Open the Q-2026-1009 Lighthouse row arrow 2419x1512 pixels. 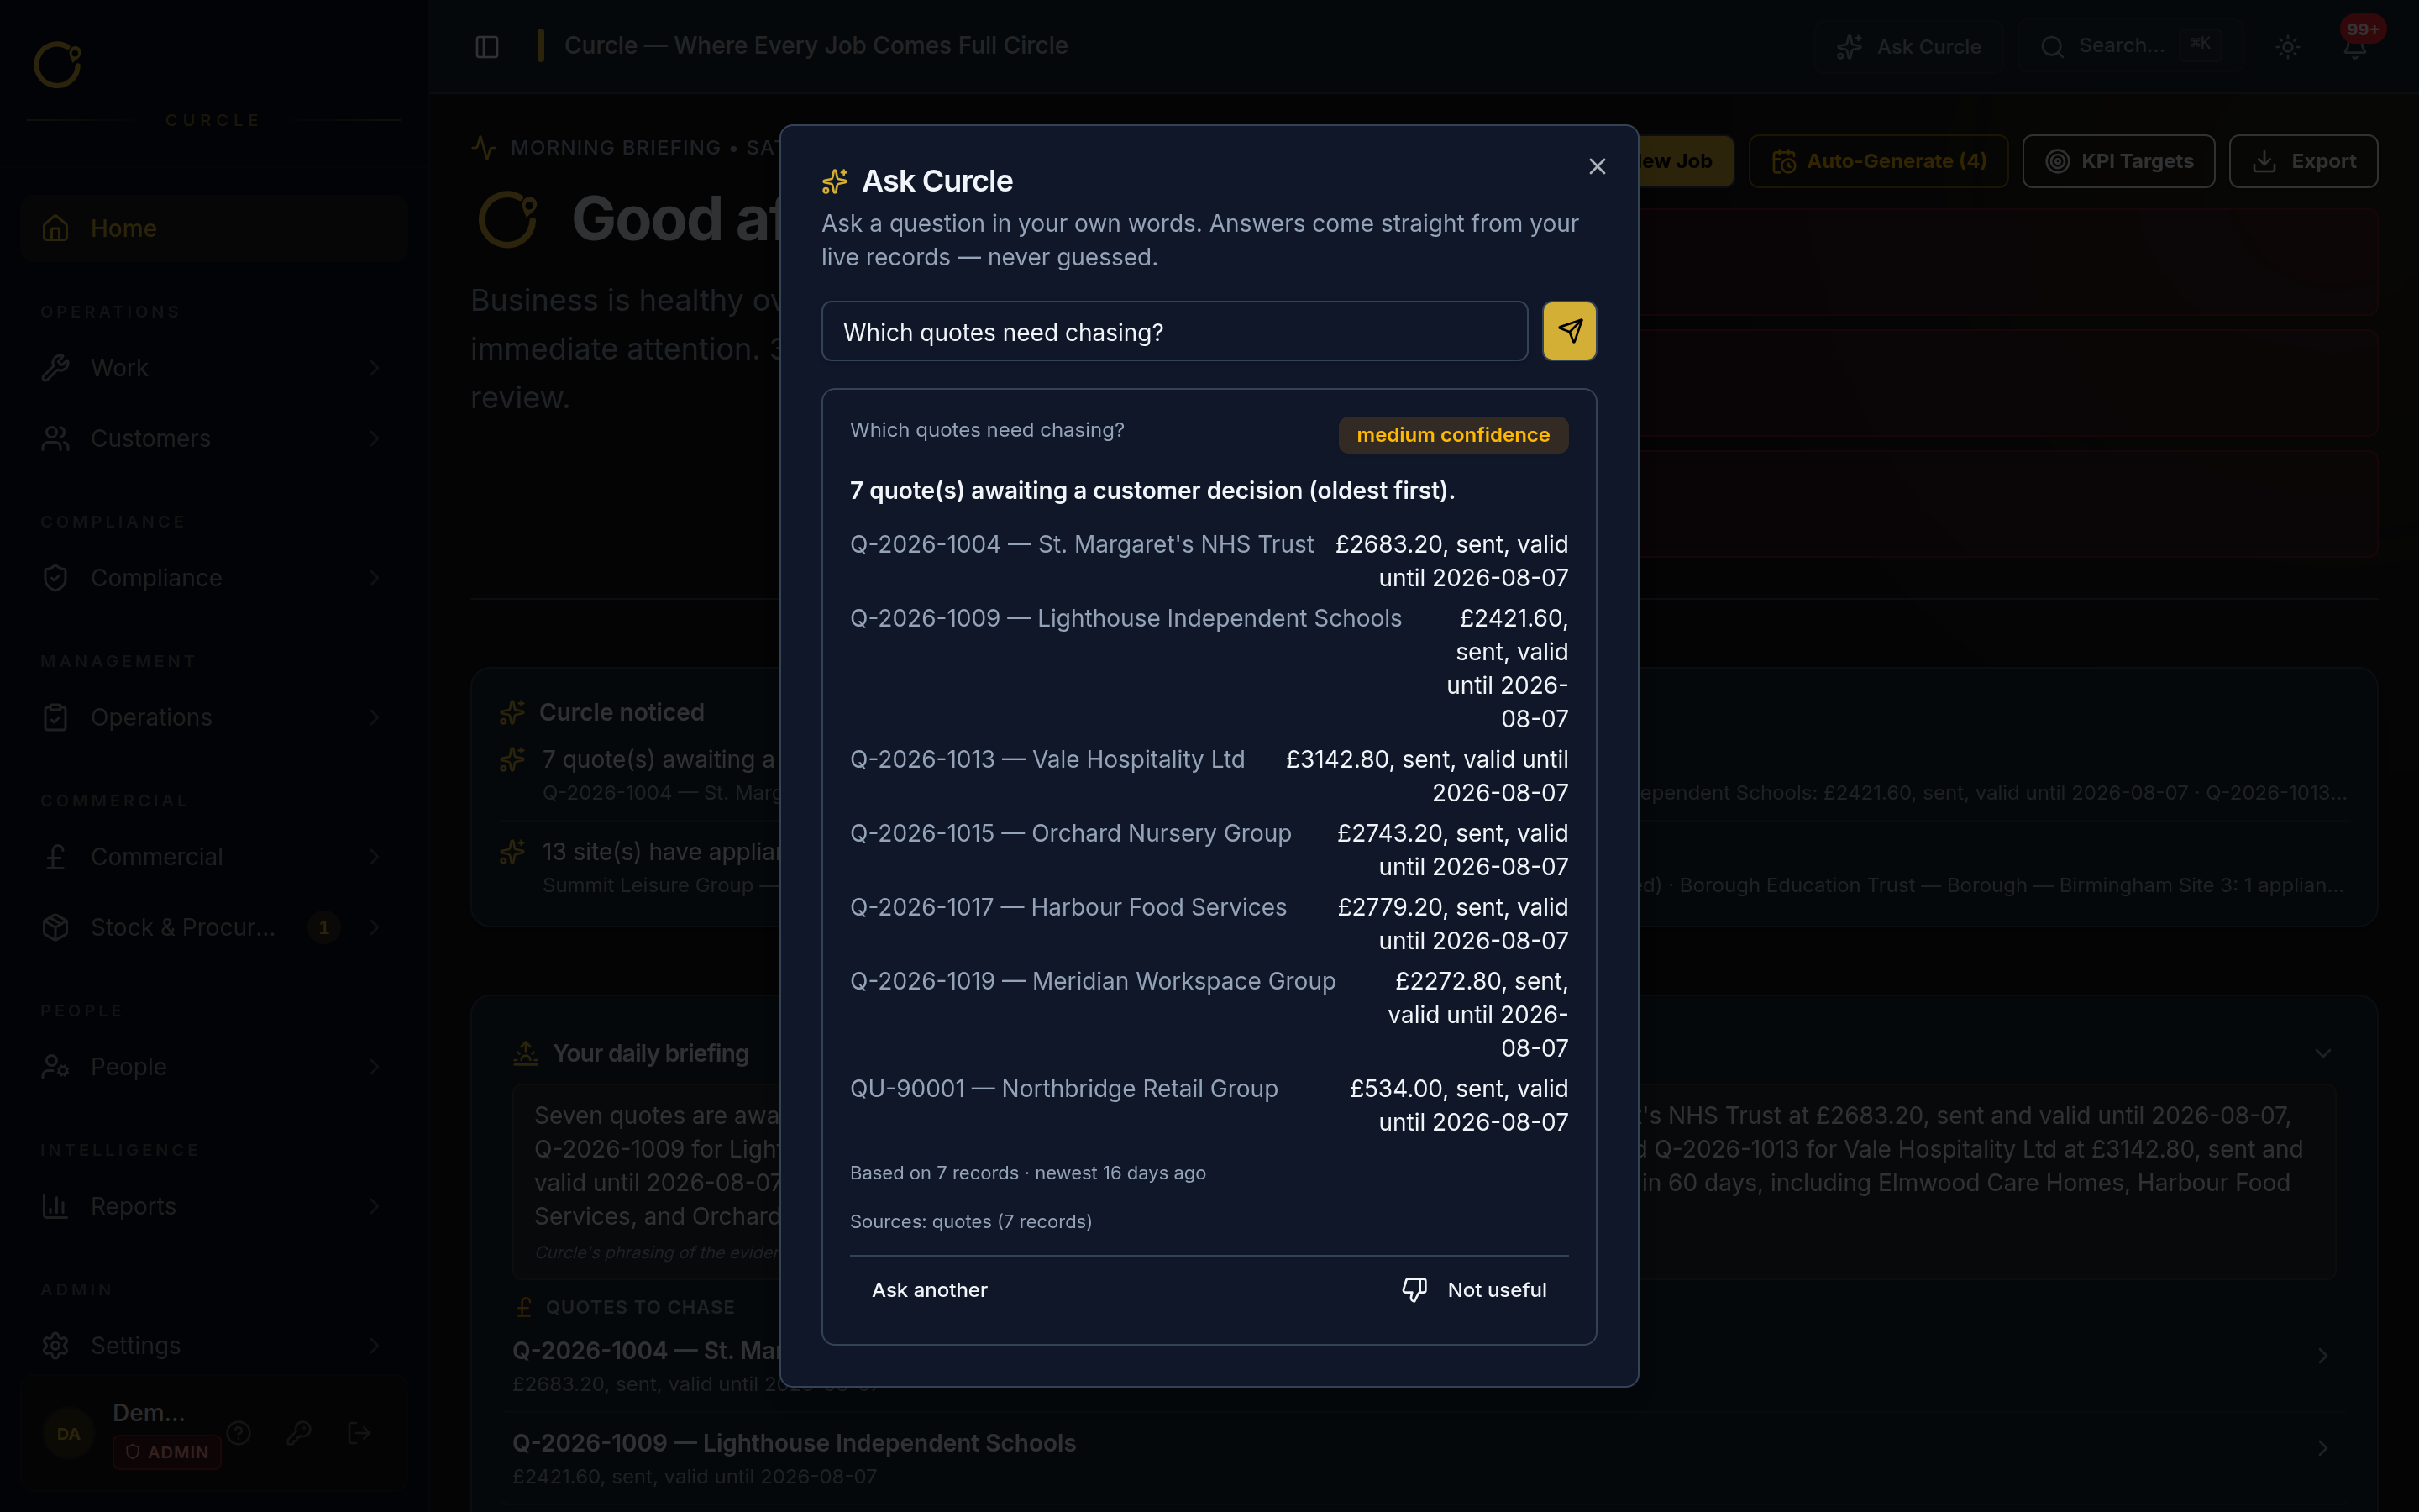click(x=2322, y=1448)
